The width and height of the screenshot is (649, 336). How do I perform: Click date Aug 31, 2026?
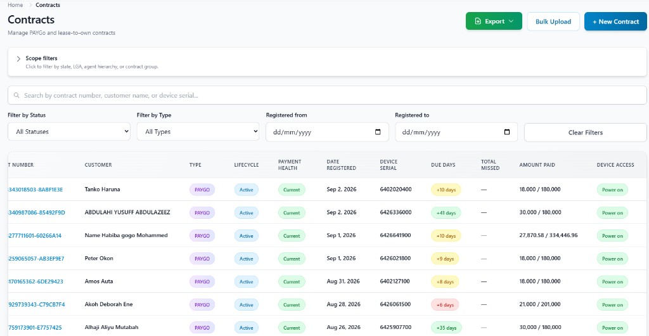(343, 281)
